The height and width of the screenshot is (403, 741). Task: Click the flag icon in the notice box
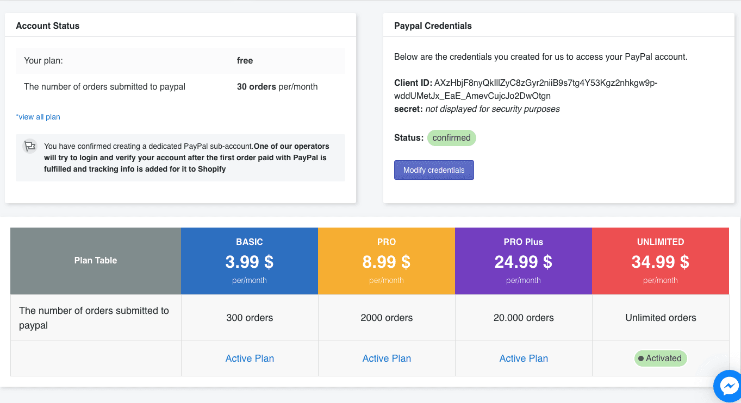point(29,146)
